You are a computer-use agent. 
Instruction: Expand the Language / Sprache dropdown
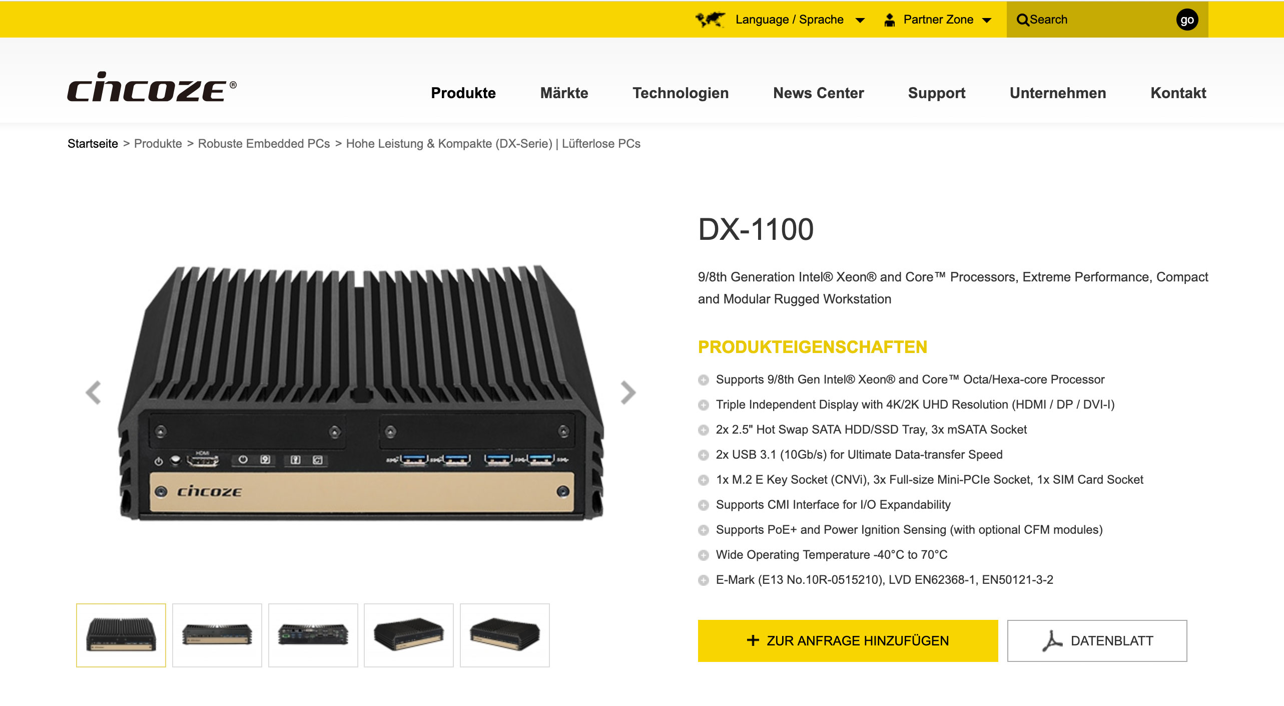point(860,21)
